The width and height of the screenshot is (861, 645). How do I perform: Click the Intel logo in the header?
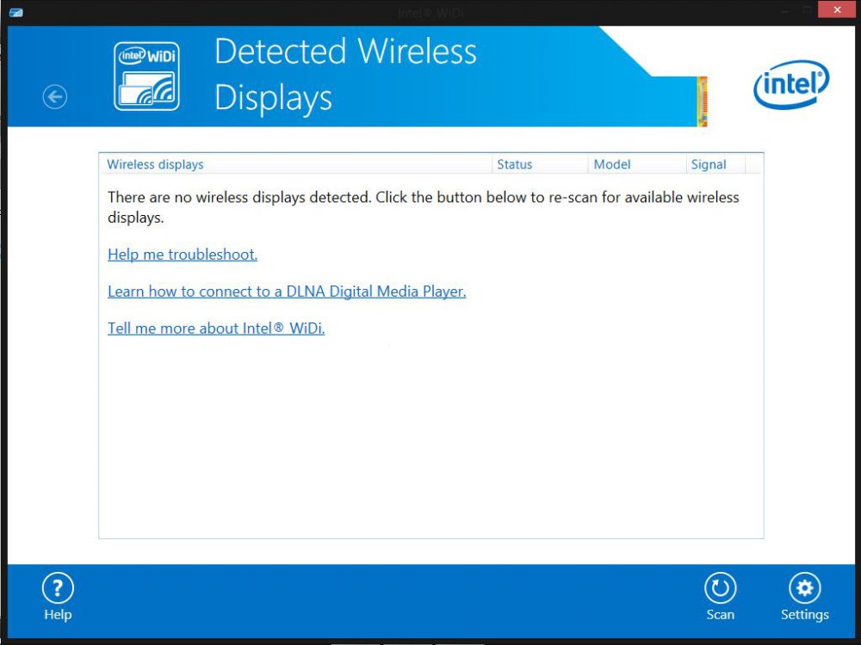tap(790, 85)
